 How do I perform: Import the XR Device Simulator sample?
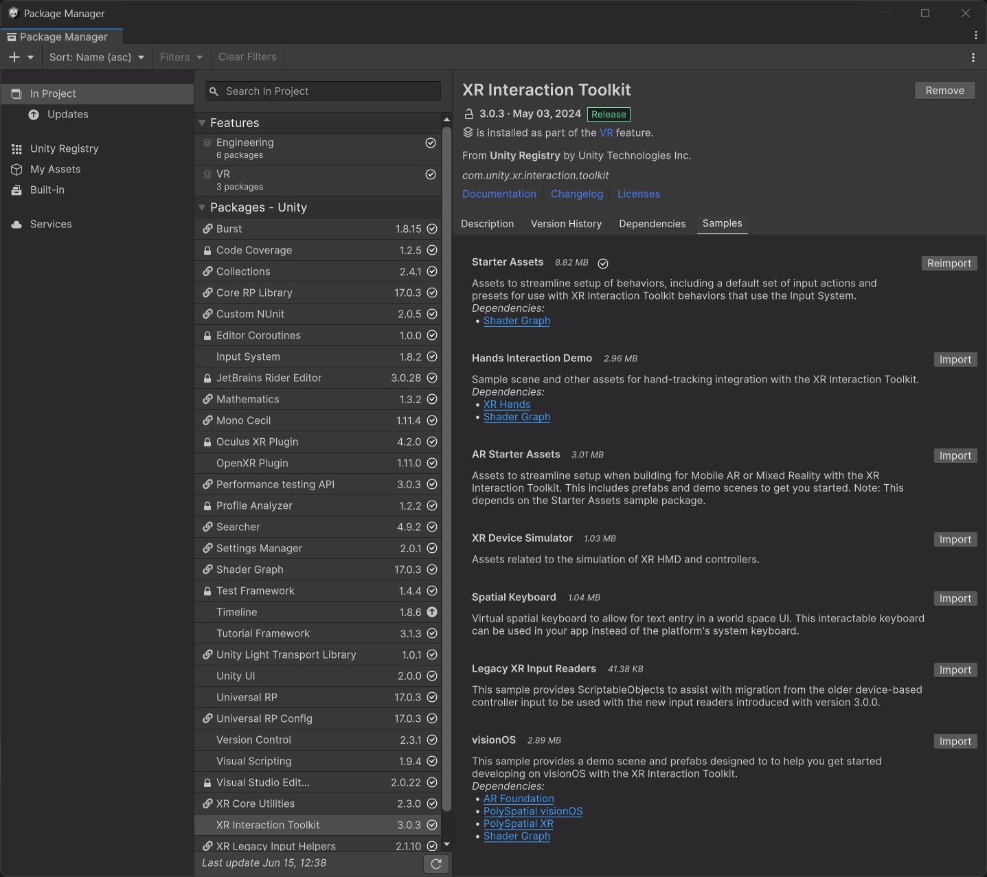coord(955,540)
